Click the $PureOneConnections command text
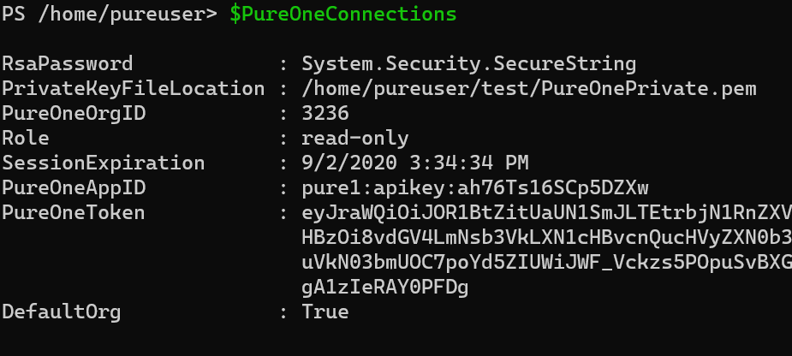The height and width of the screenshot is (356, 792). (x=343, y=15)
